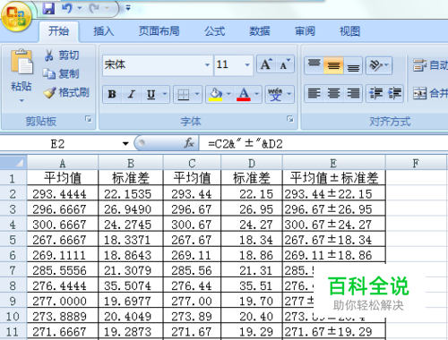This screenshot has height=340, width=448.
Task: Open the 字体 dialog launcher
Action: [290, 119]
